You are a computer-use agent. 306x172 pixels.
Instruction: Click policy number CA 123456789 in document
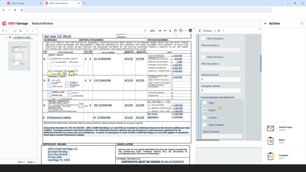(103, 81)
